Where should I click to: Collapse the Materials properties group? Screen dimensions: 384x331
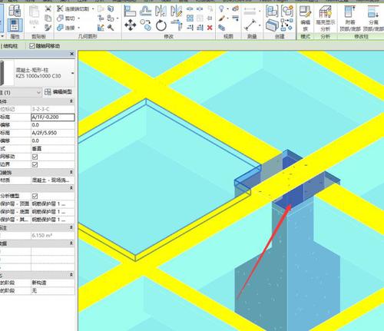click(x=71, y=172)
